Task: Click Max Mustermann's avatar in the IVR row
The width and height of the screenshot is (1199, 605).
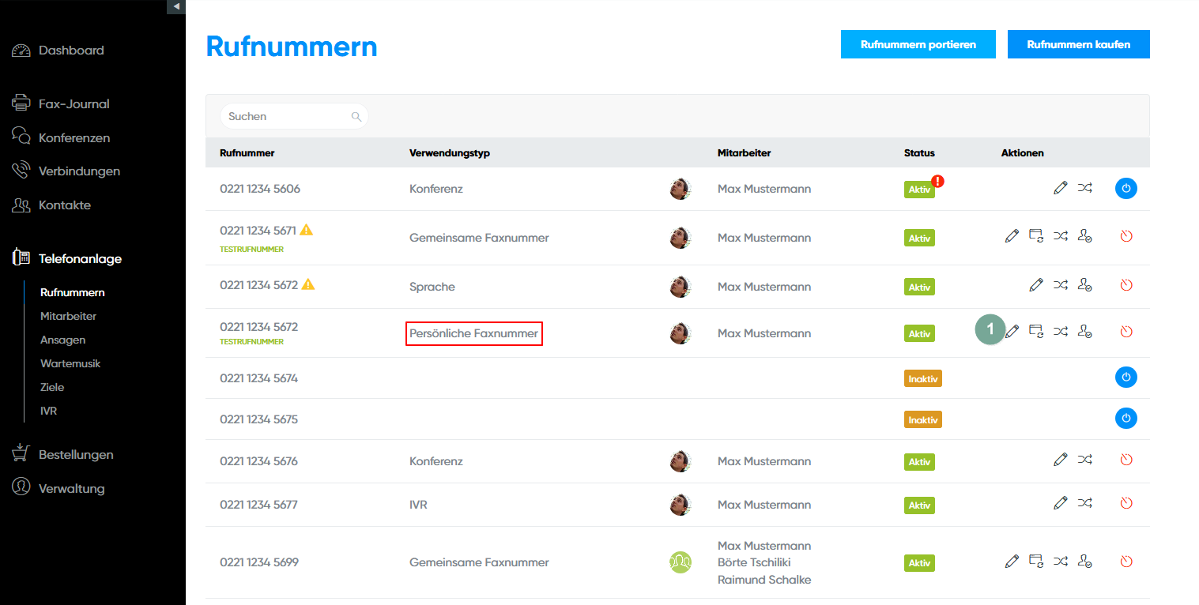Action: (x=680, y=505)
